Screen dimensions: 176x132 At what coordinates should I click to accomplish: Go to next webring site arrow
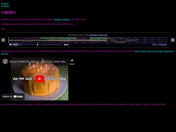173,40
